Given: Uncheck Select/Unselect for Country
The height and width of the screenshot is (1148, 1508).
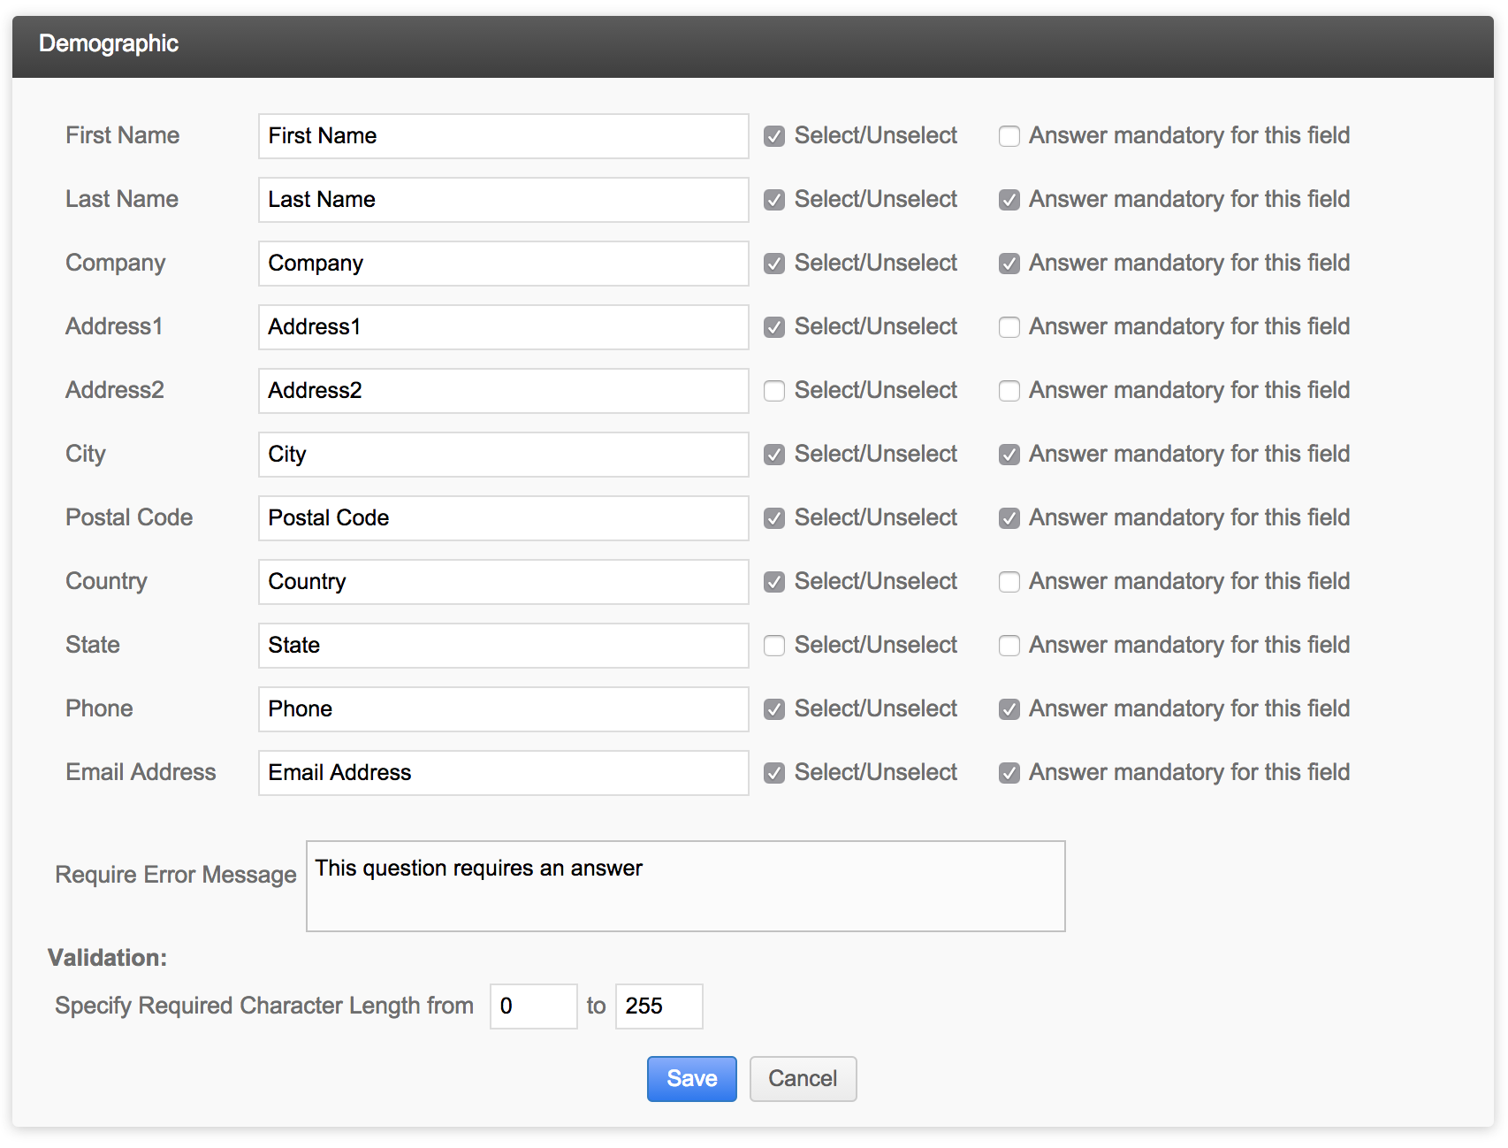Looking at the screenshot, I should click(x=774, y=582).
